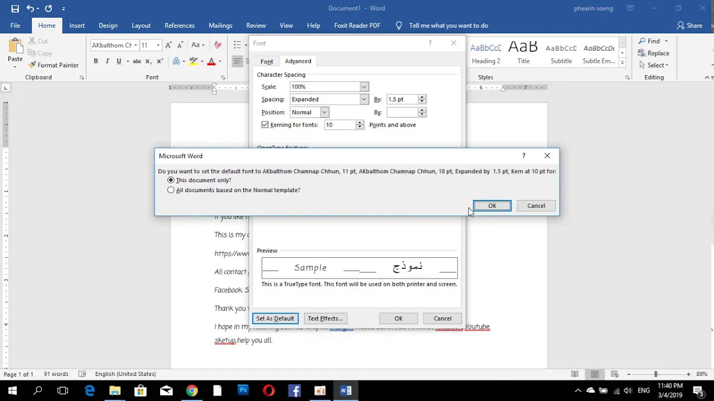Switch to the Insert ribbon tab
This screenshot has width=714, height=401.
[77, 26]
